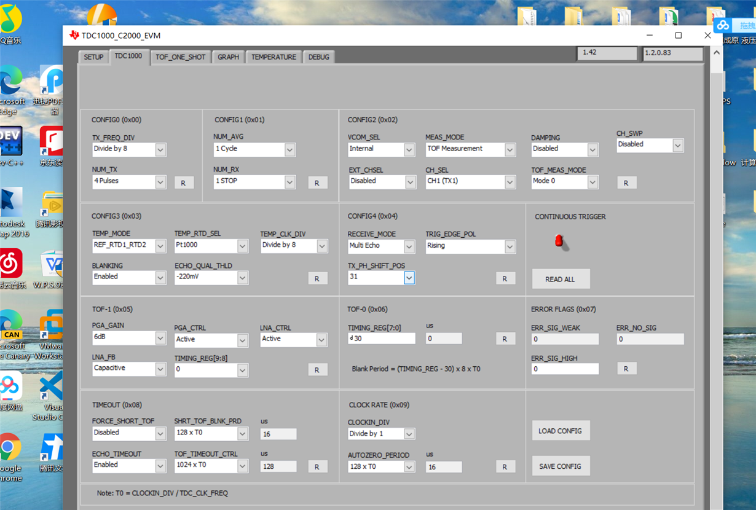Open the Visual Studio Code desktop icon
The width and height of the screenshot is (756, 510).
[50, 396]
